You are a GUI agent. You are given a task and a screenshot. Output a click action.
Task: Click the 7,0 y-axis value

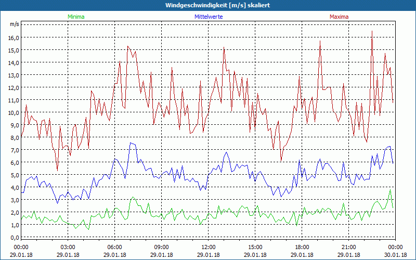(x=15, y=150)
